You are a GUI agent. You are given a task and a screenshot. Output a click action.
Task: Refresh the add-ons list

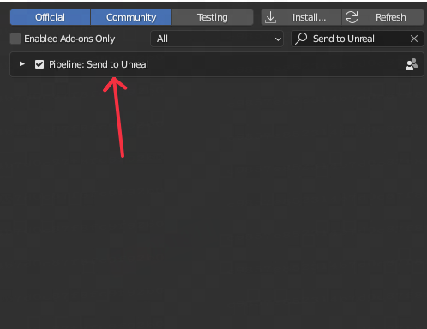(x=382, y=17)
